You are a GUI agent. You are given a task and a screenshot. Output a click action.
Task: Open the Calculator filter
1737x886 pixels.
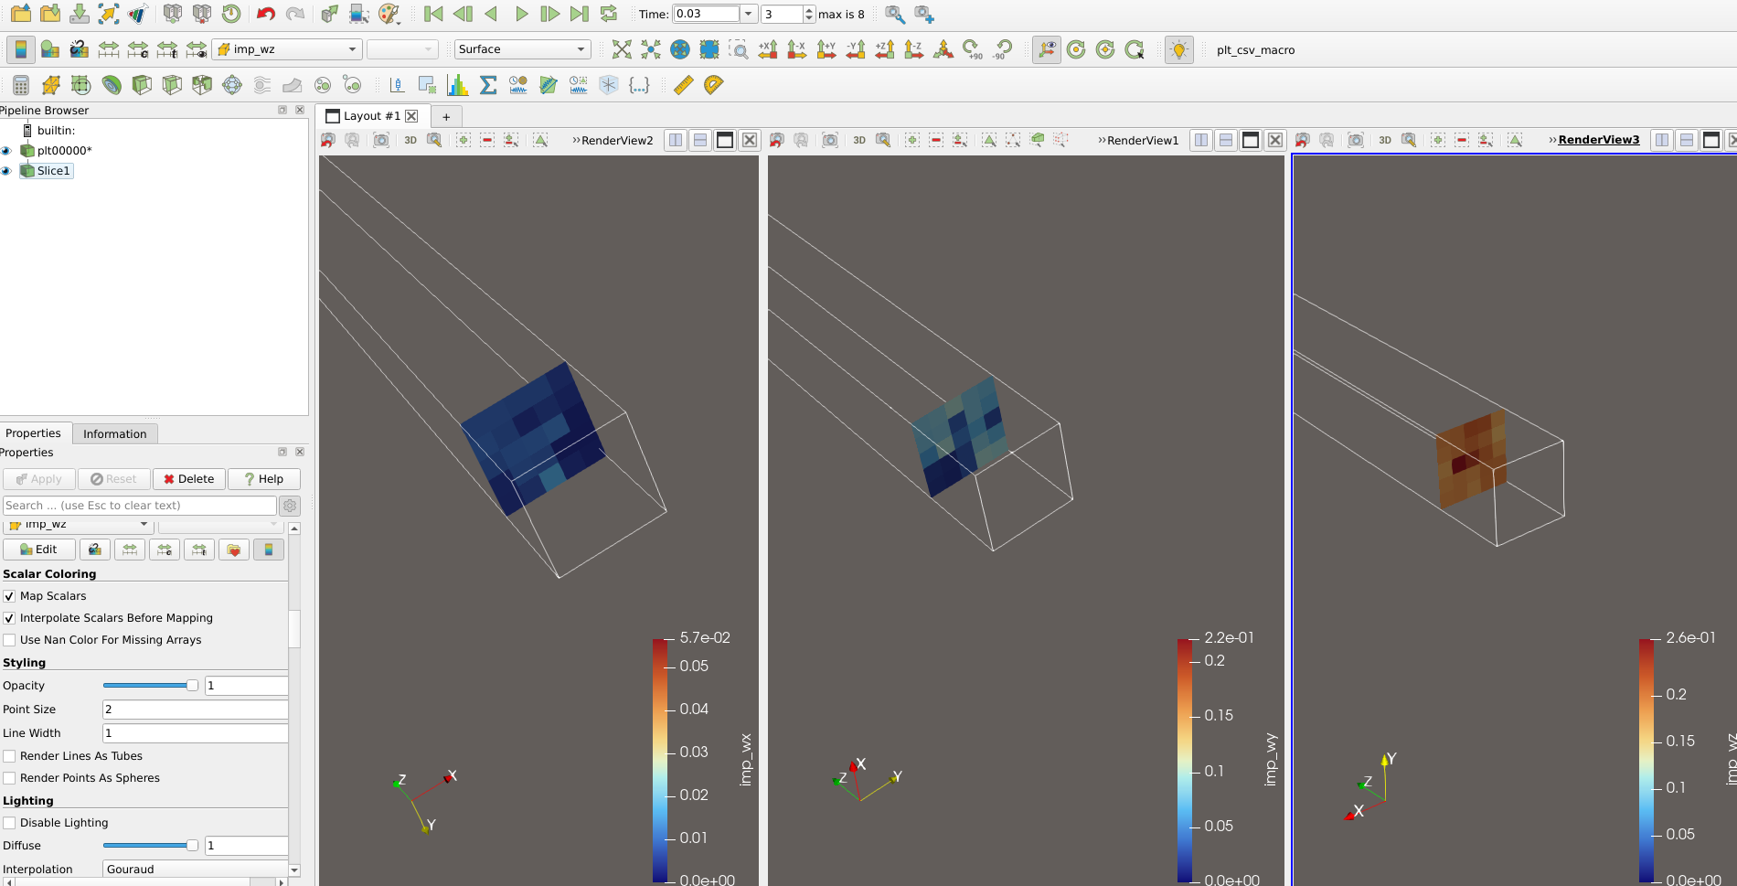[21, 85]
